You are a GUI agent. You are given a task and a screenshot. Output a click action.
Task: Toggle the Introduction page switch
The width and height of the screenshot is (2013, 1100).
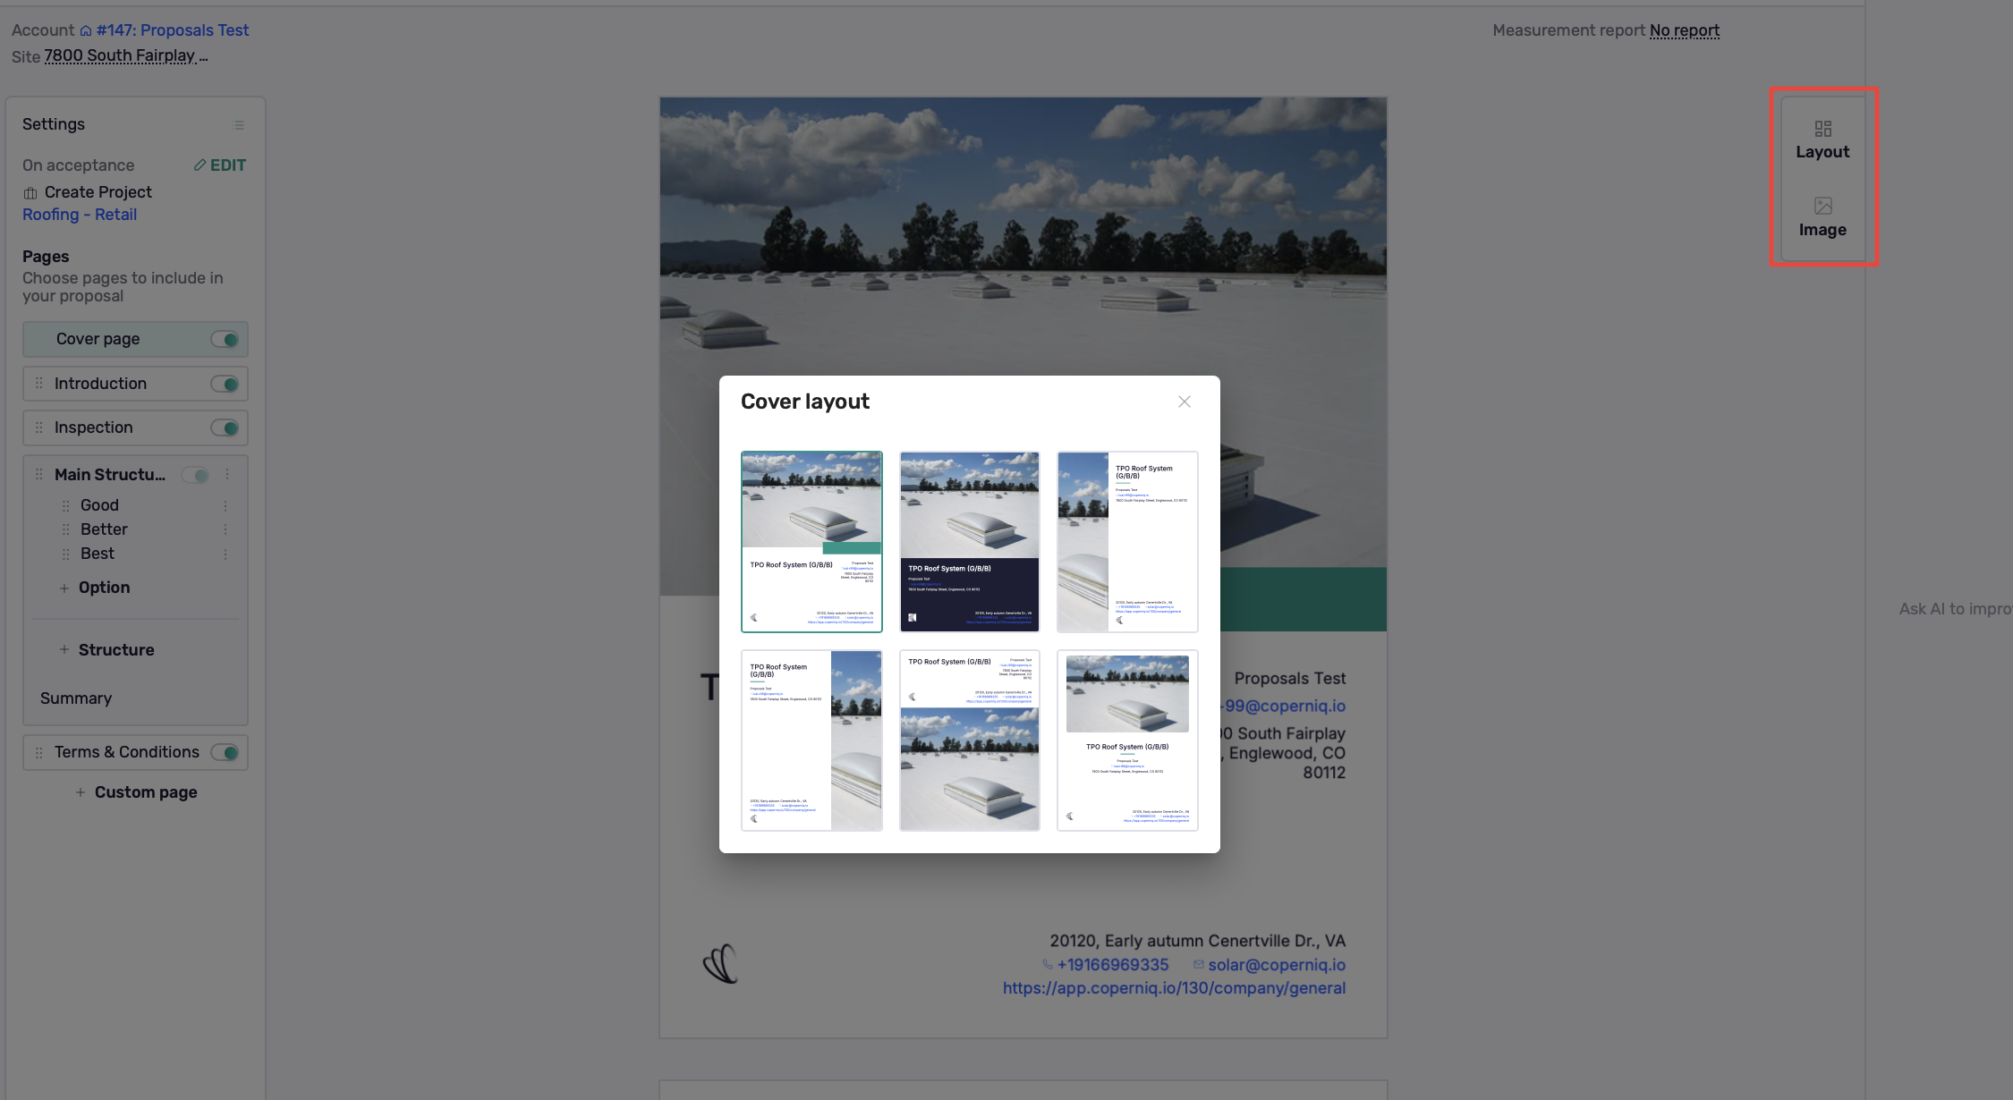225,384
